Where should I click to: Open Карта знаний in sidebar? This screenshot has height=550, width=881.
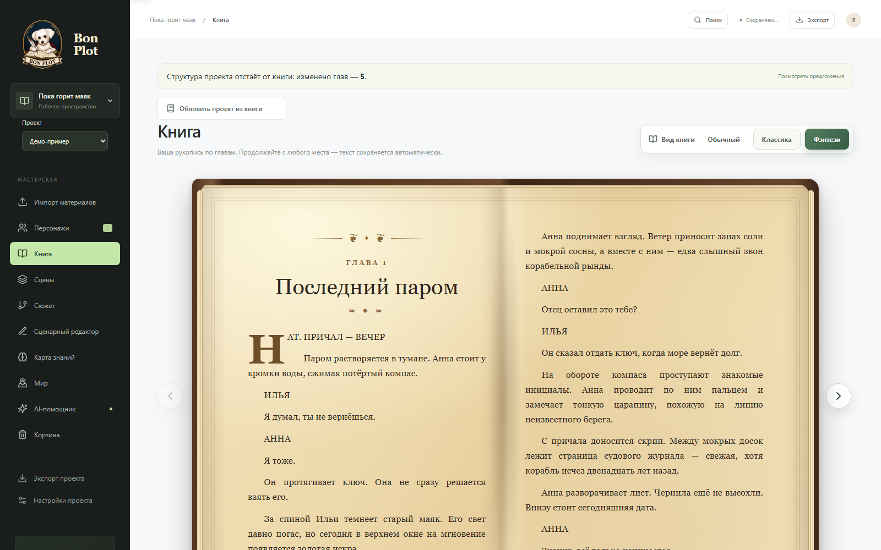click(65, 357)
